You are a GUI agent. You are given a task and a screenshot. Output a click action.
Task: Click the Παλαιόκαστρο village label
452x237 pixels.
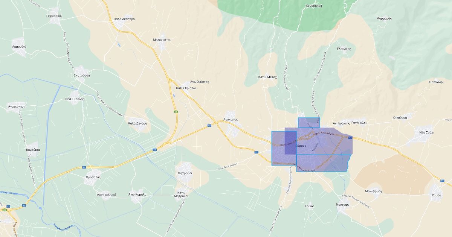click(x=124, y=19)
